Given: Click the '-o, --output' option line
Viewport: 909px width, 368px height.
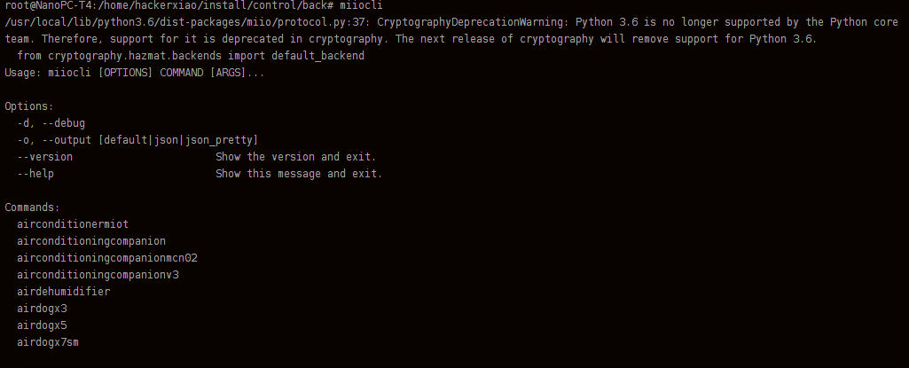Looking at the screenshot, I should pos(137,140).
